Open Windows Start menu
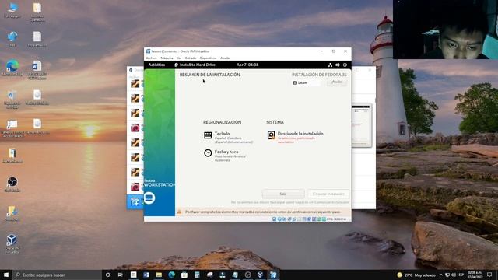 click(x=5, y=275)
